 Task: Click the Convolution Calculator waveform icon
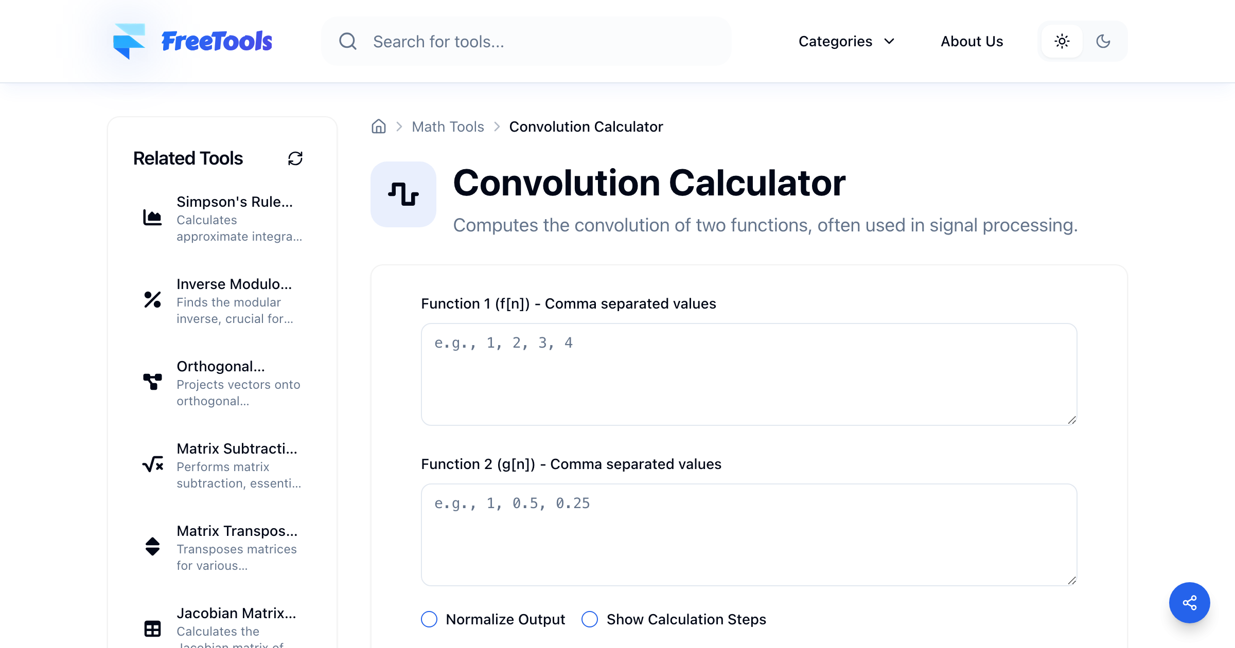(403, 194)
